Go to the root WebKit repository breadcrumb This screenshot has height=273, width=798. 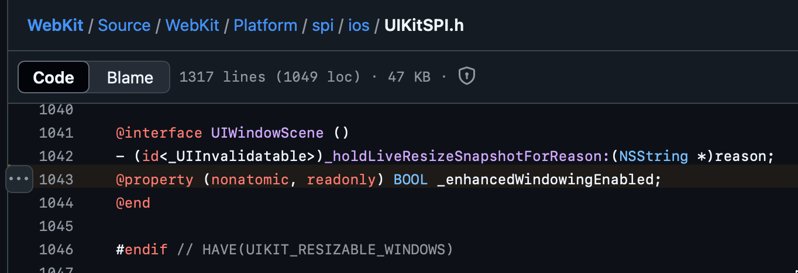tap(56, 26)
